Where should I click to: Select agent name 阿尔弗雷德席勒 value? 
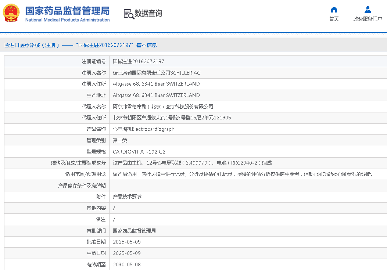pos(163,107)
